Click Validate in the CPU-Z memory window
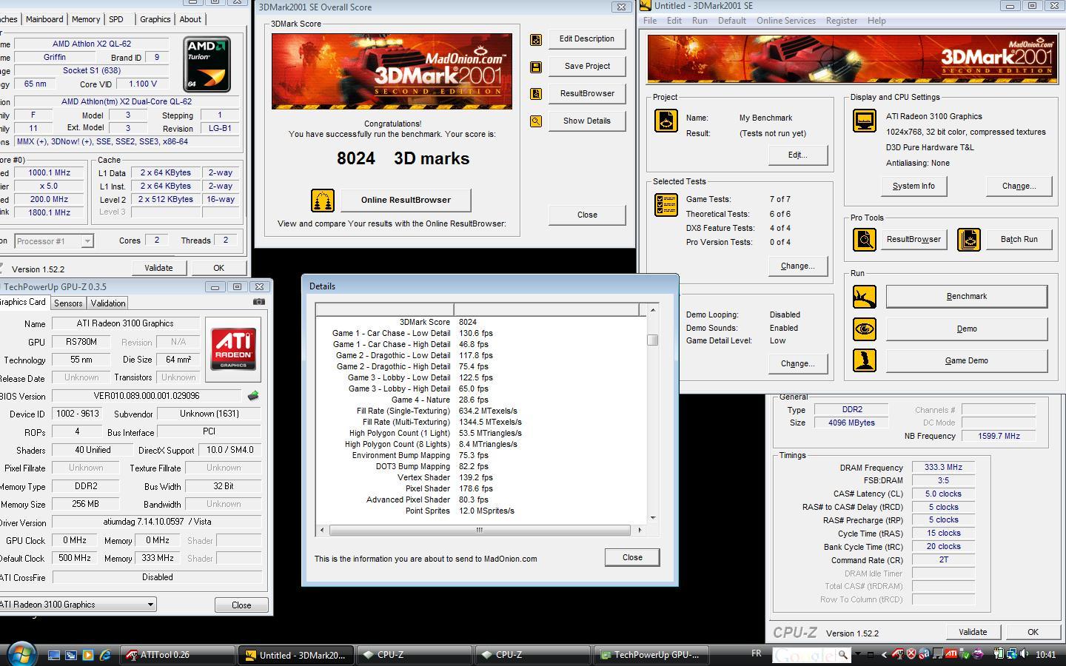The width and height of the screenshot is (1066, 666). (973, 633)
